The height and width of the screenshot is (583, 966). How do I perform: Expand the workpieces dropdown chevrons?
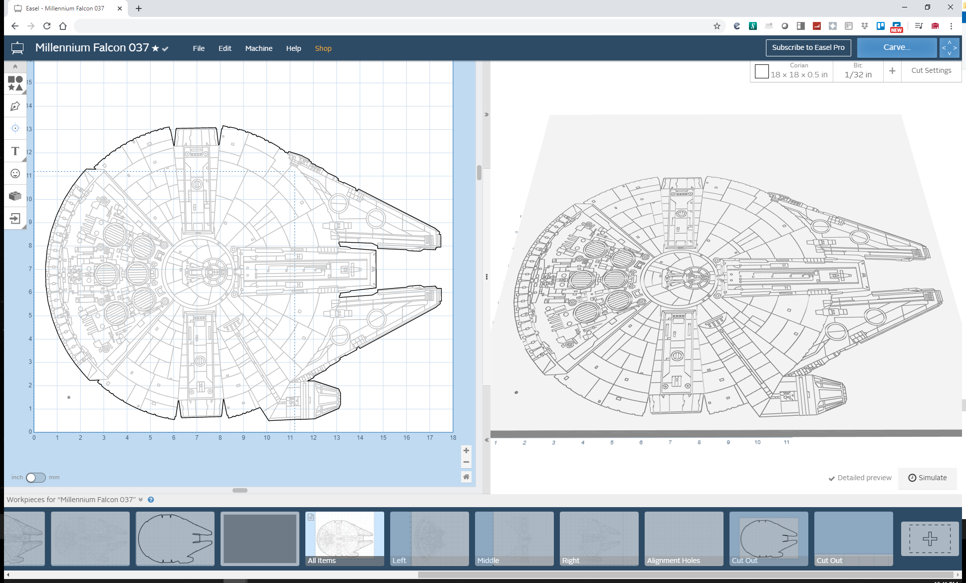click(x=141, y=500)
